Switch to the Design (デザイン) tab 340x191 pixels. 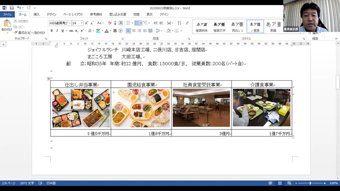[51, 14]
